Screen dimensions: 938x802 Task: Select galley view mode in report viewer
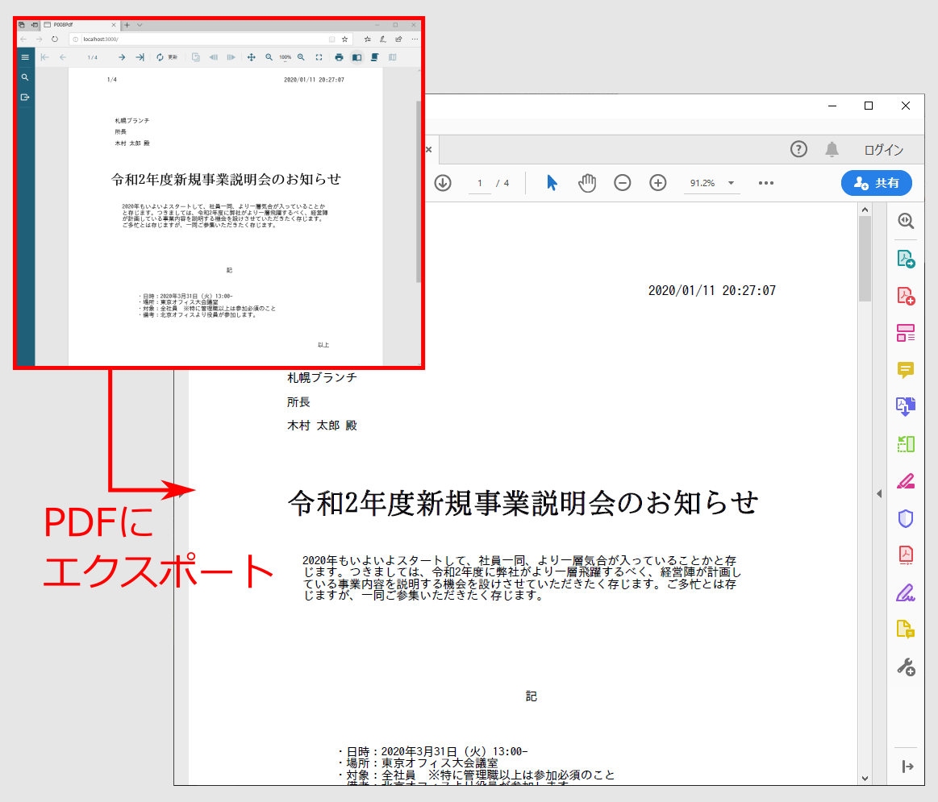click(393, 57)
